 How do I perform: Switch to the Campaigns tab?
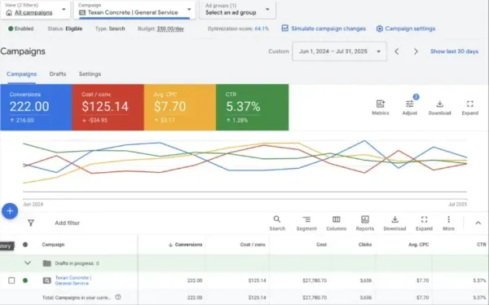tap(21, 74)
